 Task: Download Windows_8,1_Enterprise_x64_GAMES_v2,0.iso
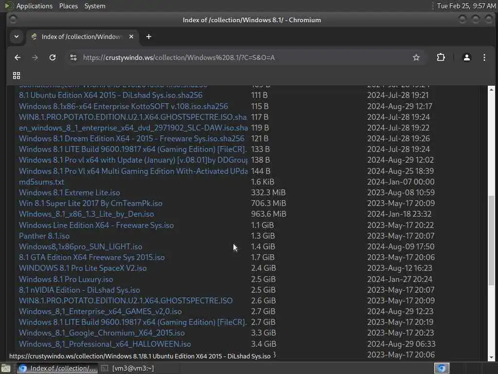100,311
